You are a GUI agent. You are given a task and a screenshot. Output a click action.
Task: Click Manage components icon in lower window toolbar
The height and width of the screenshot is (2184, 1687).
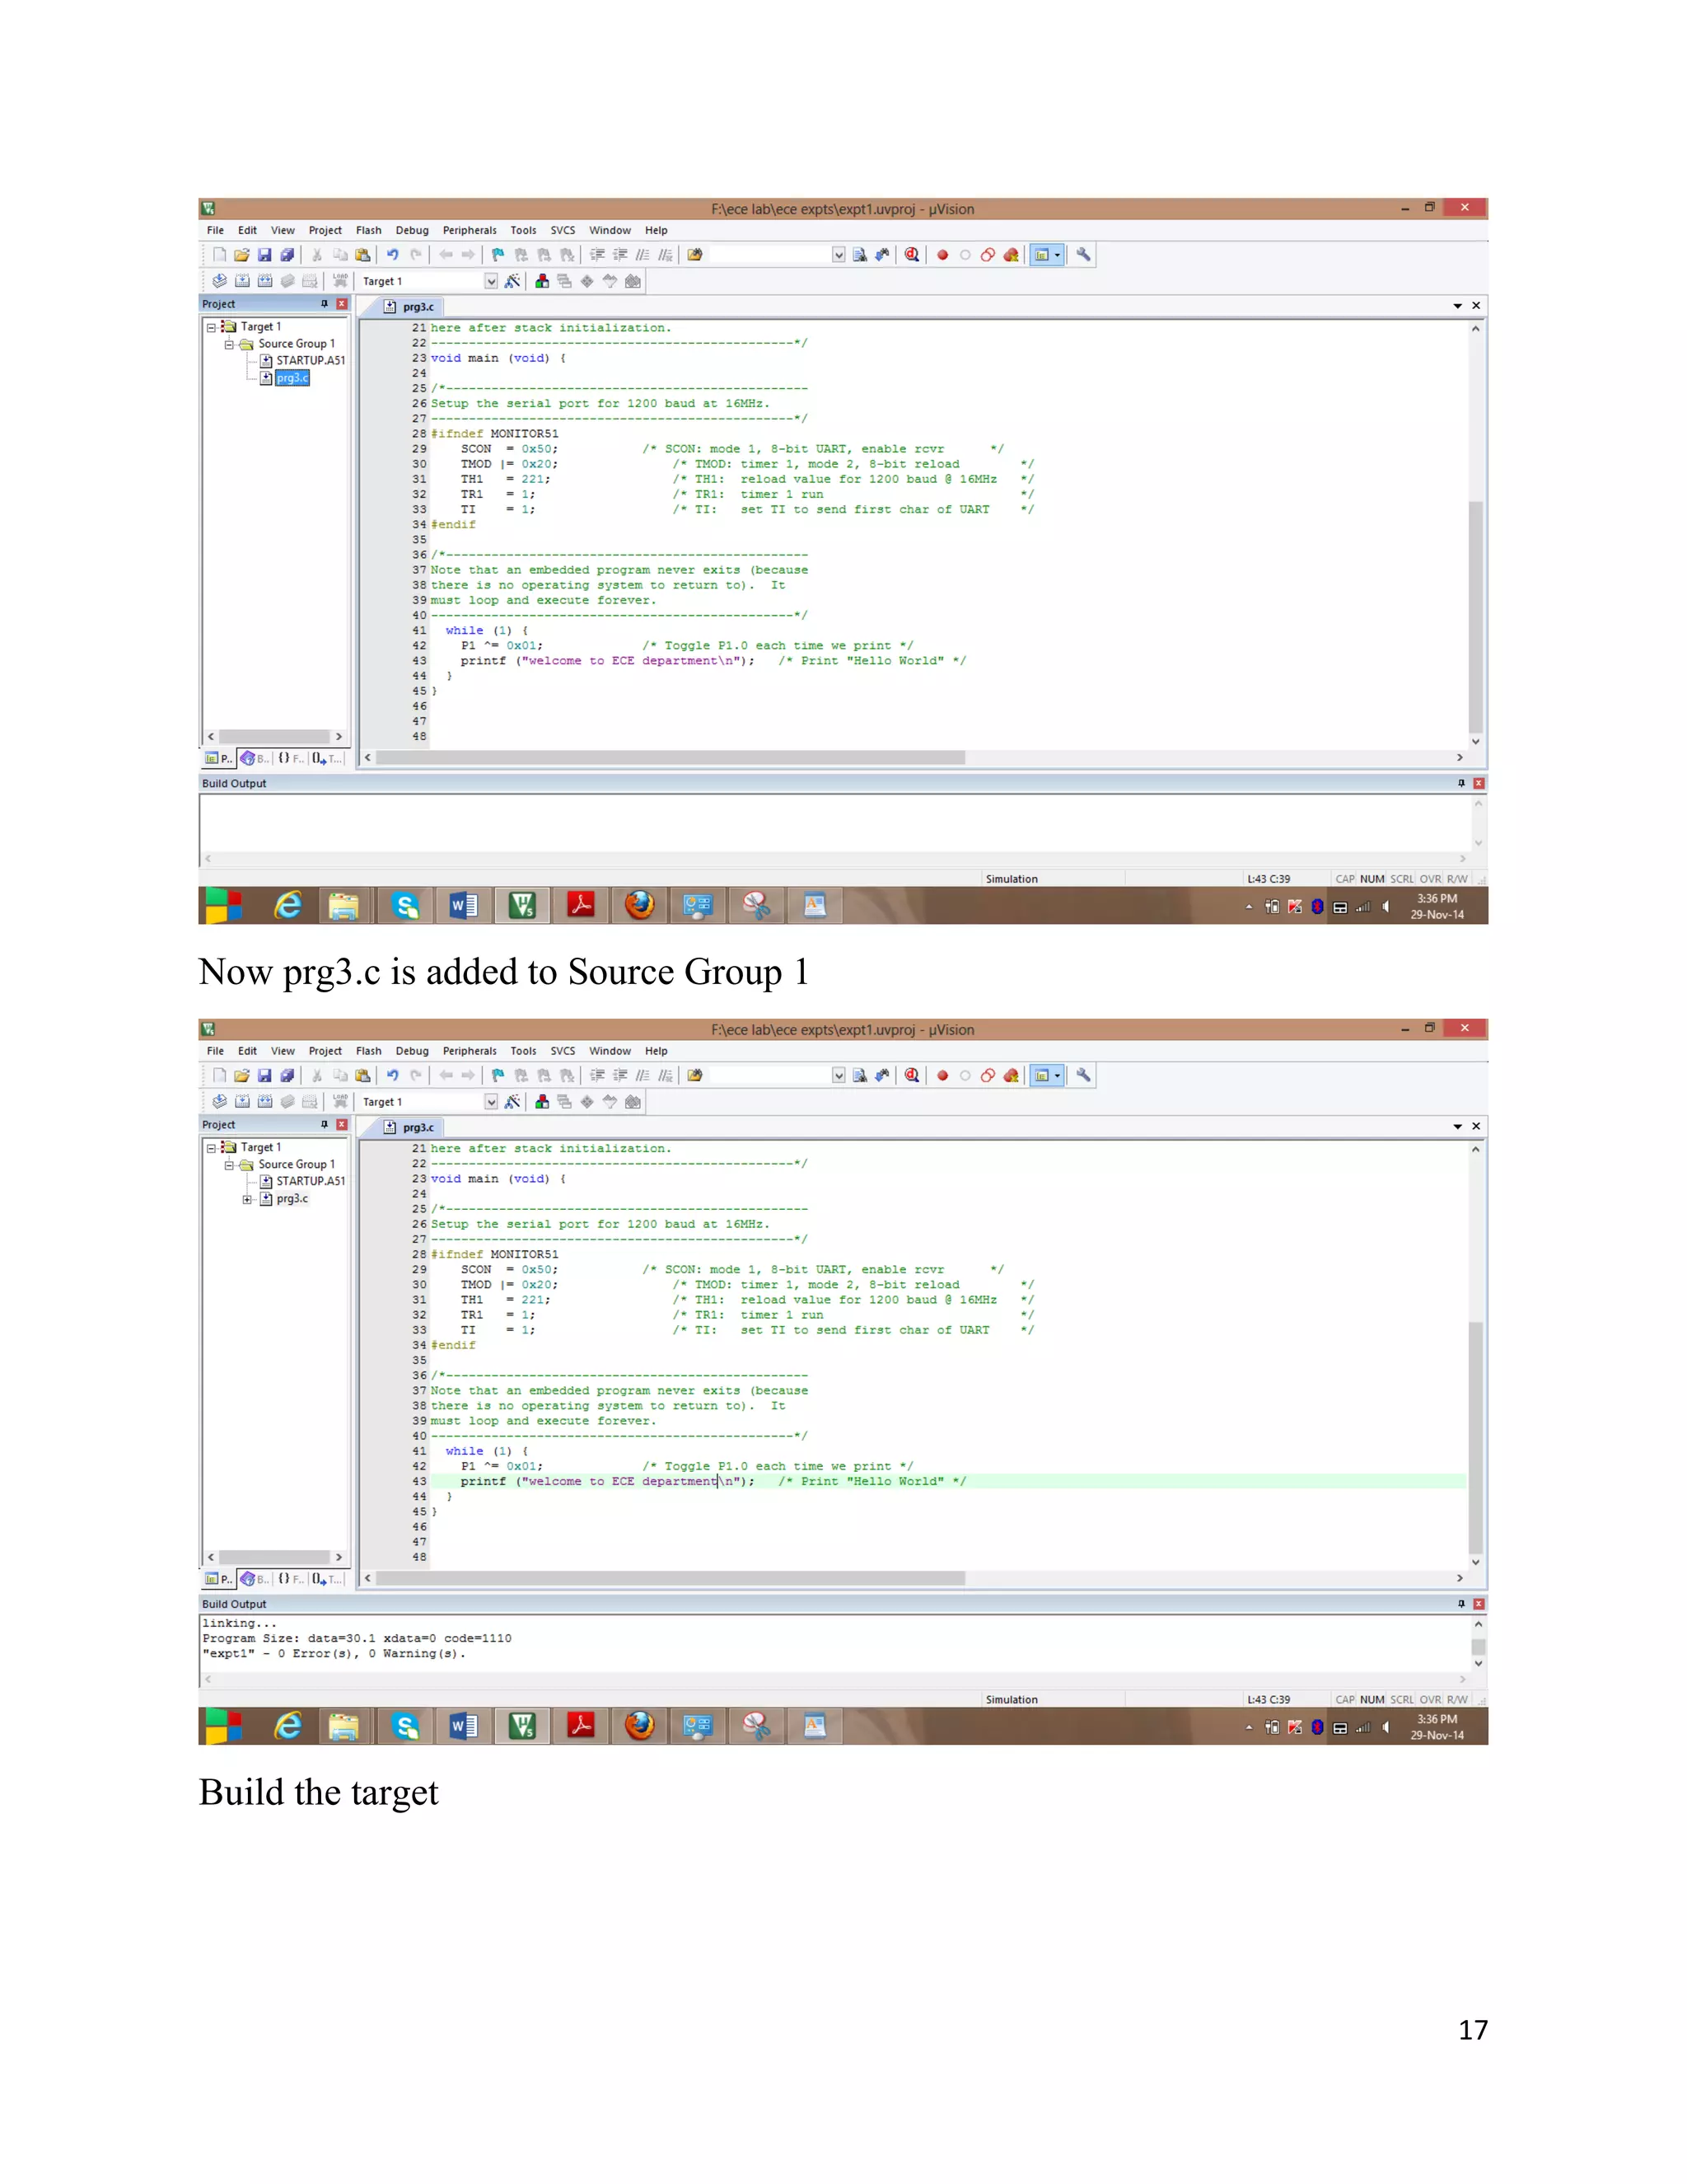542,1102
